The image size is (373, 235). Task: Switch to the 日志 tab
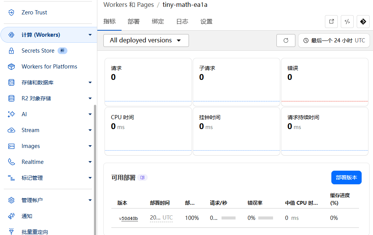tap(182, 22)
